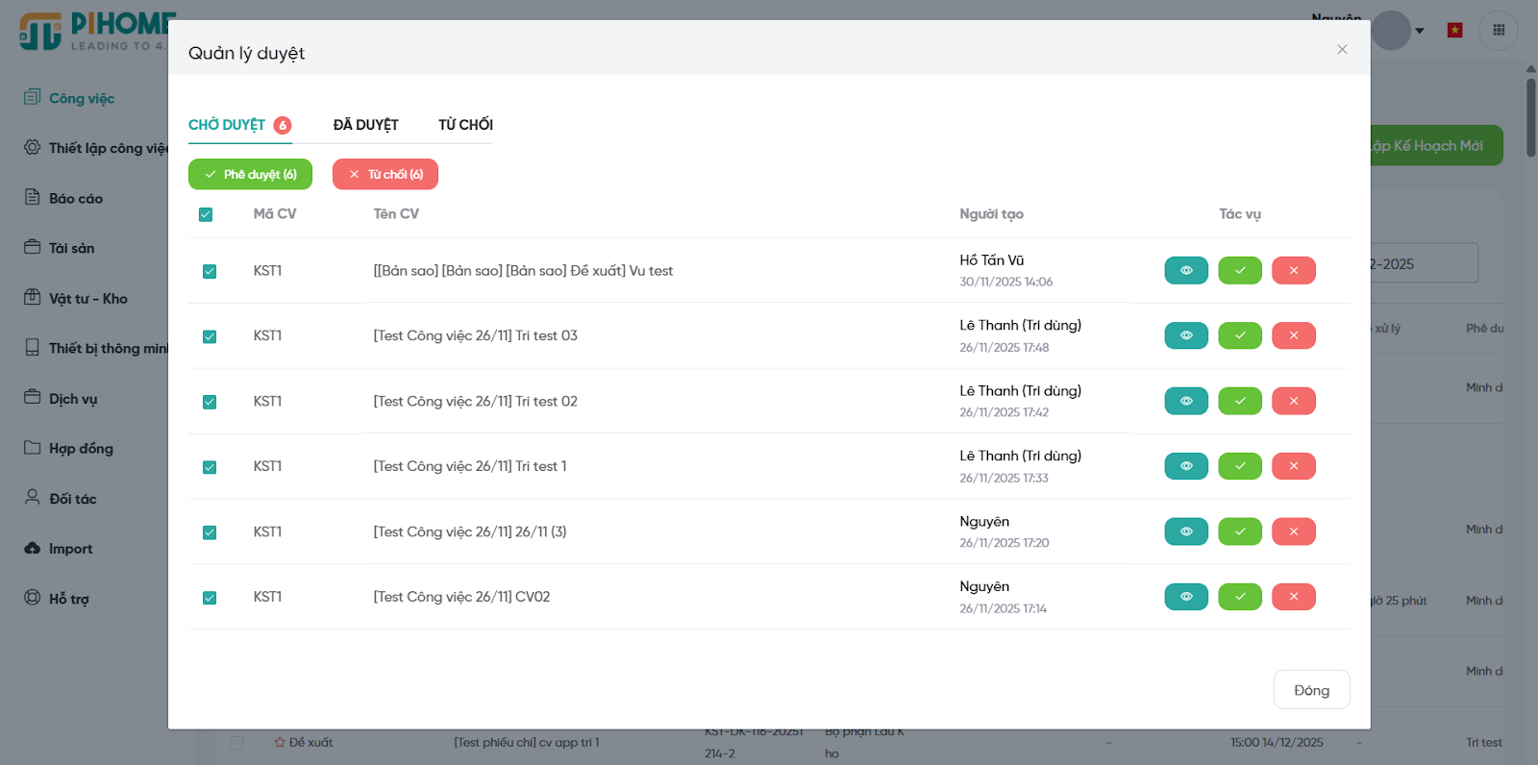This screenshot has width=1538, height=765.
Task: Switch to the TỪ CHỐI tab
Action: (465, 125)
